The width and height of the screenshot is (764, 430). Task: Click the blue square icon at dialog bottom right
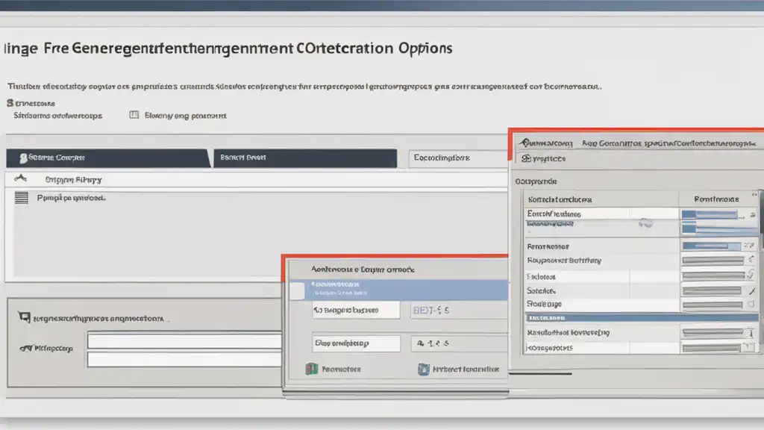[x=424, y=369]
